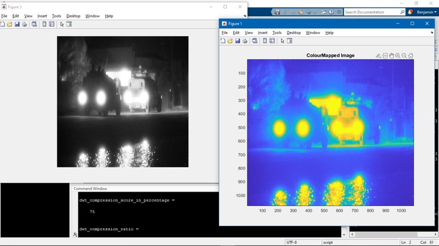This screenshot has width=439, height=246.
Task: Enable Zoom In tool on the axes toolbar
Action: point(398,56)
